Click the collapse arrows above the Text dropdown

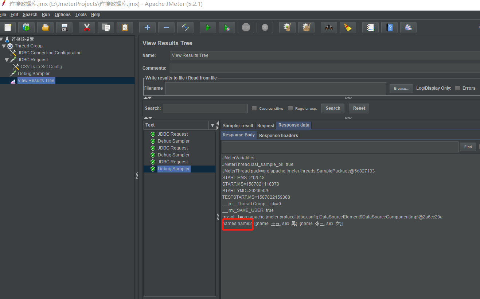pyautogui.click(x=148, y=118)
